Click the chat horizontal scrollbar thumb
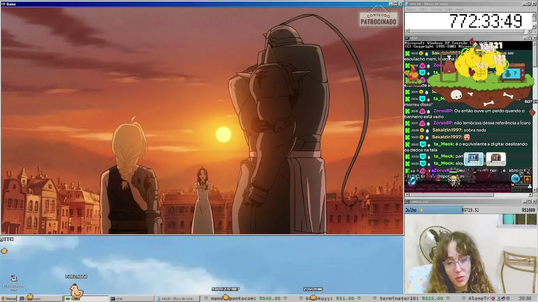Image resolution: width=538 pixels, height=302 pixels. click(451, 195)
